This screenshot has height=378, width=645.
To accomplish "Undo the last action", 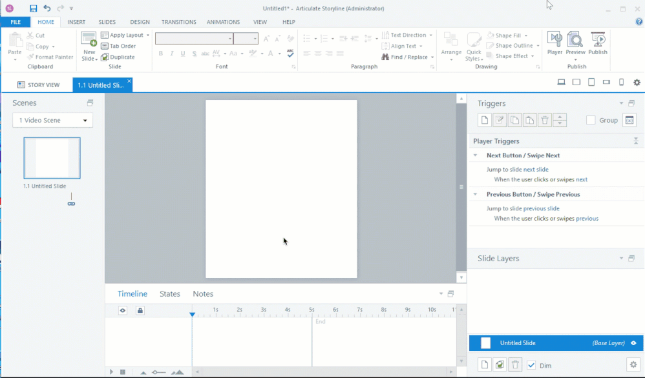I will [x=47, y=8].
